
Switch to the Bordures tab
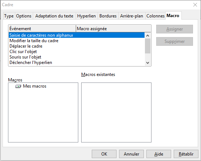(108, 16)
